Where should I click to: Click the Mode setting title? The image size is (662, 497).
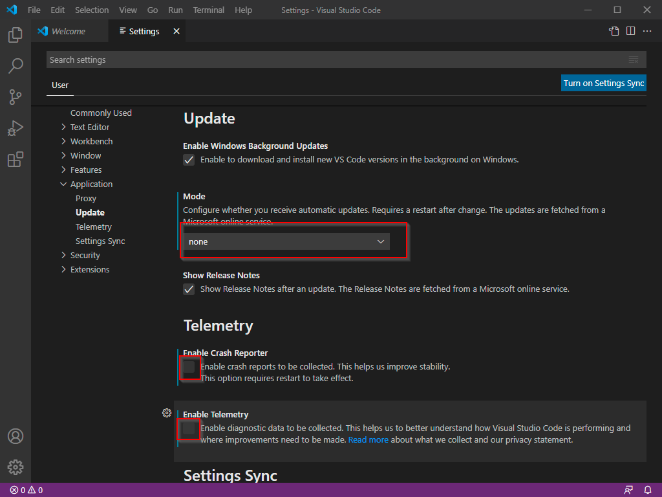click(194, 196)
